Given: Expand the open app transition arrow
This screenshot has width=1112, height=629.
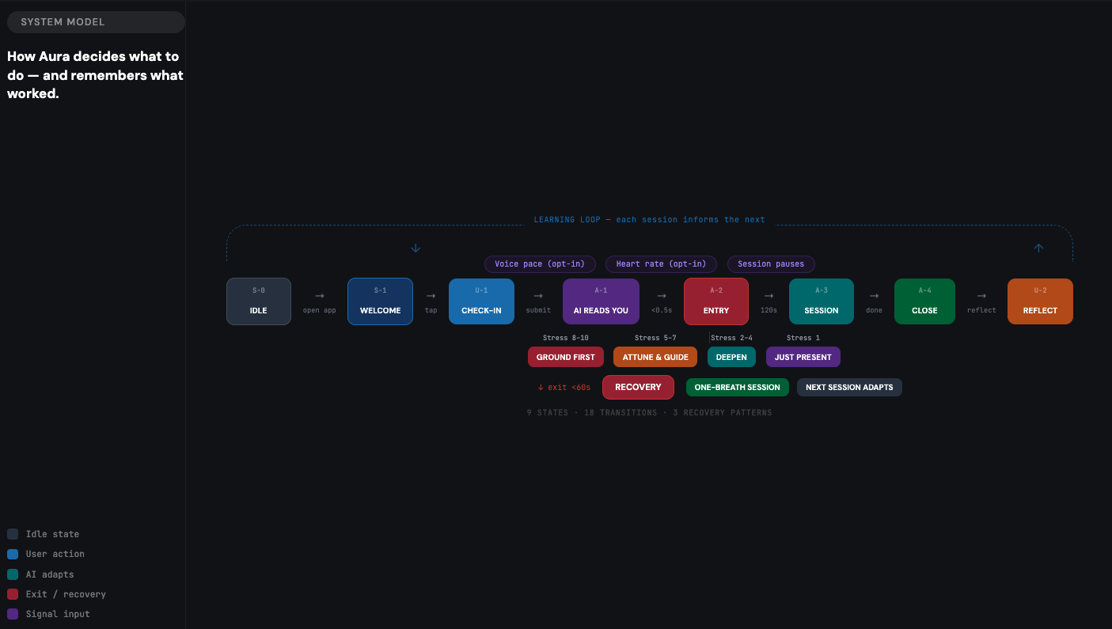Looking at the screenshot, I should tap(319, 301).
